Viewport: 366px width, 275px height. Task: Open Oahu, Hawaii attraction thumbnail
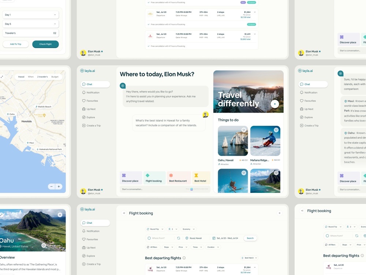pyautogui.click(x=233, y=141)
